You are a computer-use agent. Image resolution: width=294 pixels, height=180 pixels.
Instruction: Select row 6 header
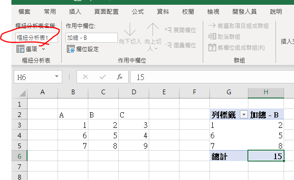(x=19, y=156)
